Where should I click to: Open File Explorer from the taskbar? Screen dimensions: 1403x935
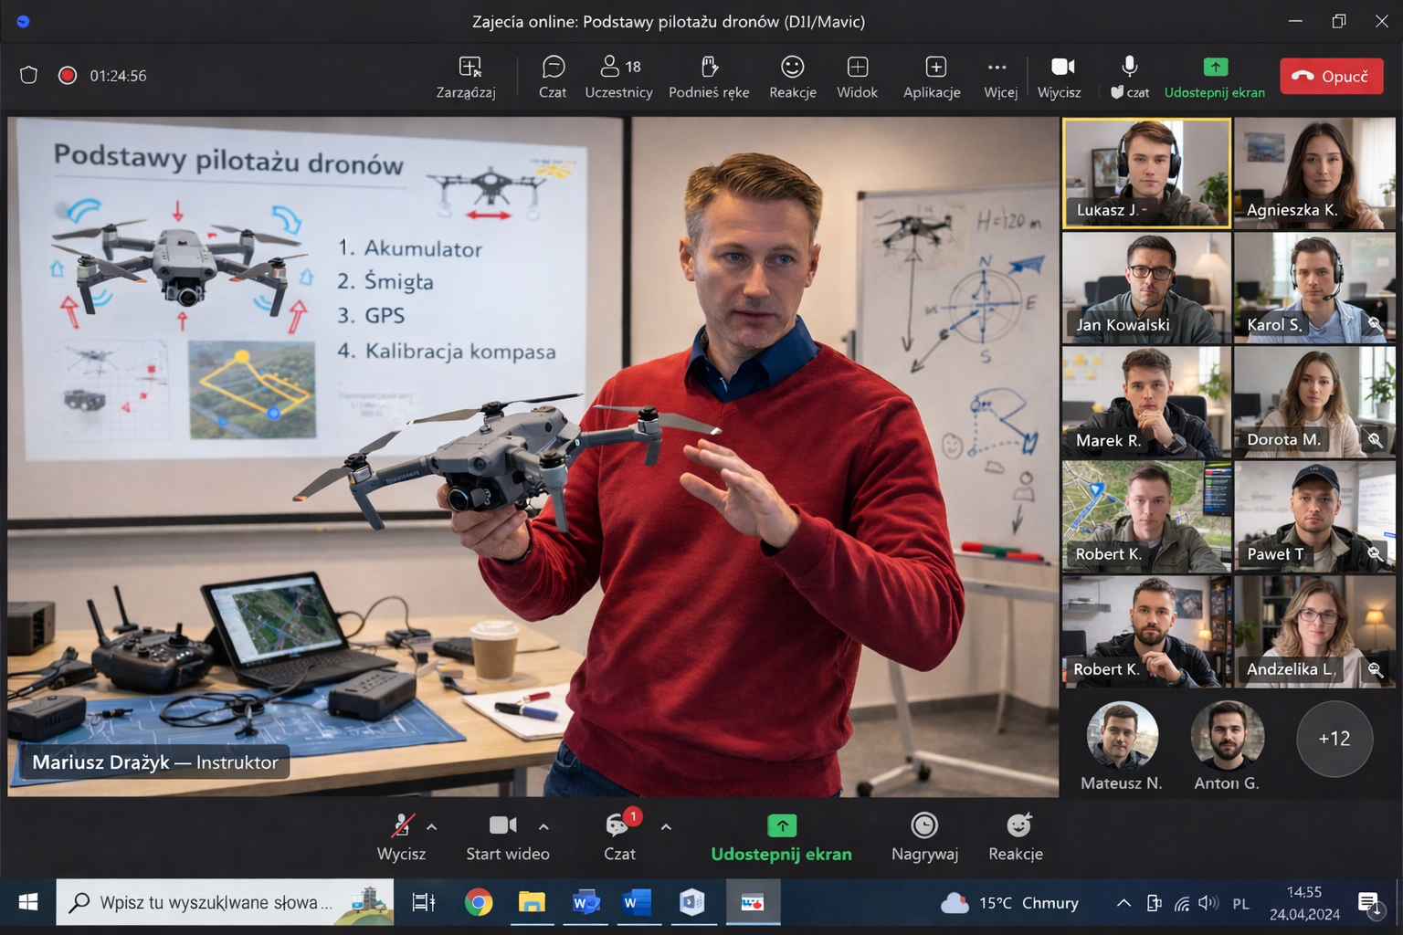pyautogui.click(x=532, y=902)
